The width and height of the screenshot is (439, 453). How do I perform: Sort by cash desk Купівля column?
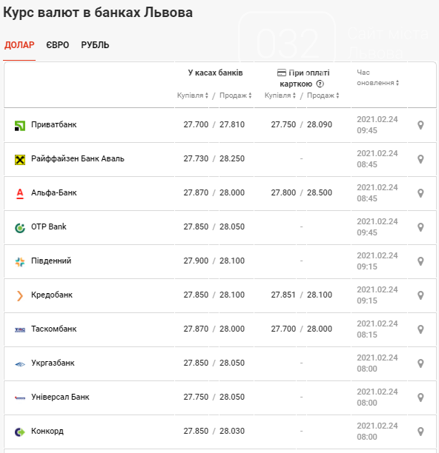pos(193,95)
